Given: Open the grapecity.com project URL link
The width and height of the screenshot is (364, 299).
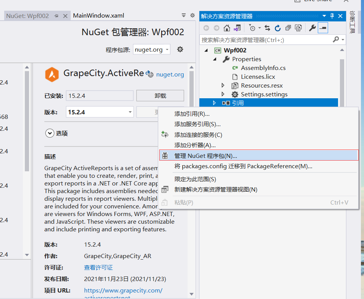Looking at the screenshot, I should pyautogui.click(x=123, y=291).
